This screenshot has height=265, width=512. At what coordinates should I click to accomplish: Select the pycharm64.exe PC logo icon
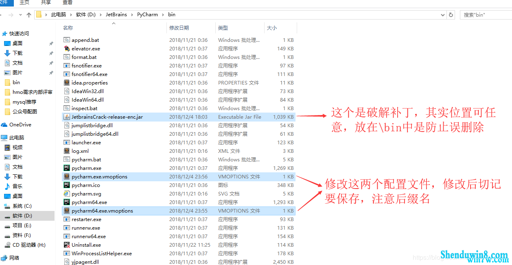pos(67,202)
